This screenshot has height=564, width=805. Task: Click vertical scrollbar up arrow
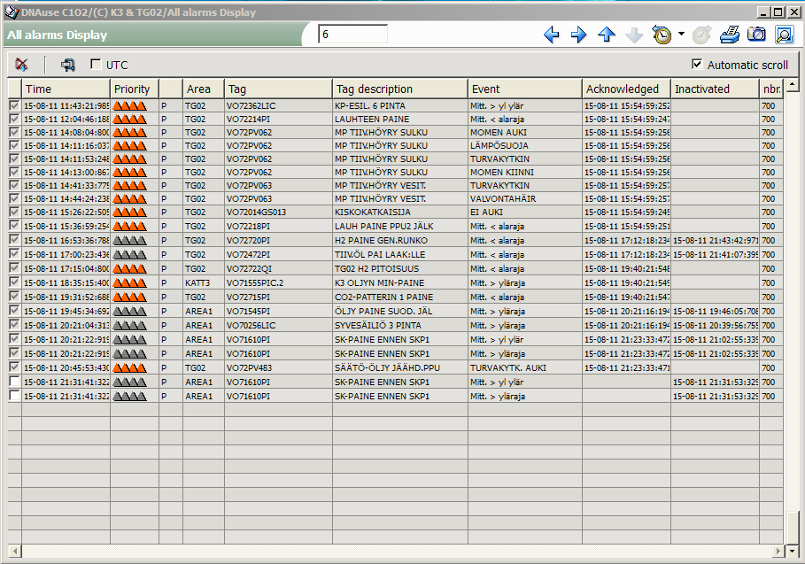point(793,85)
